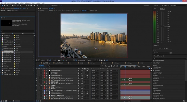Select the Unified Camera tool

pos(13,5)
